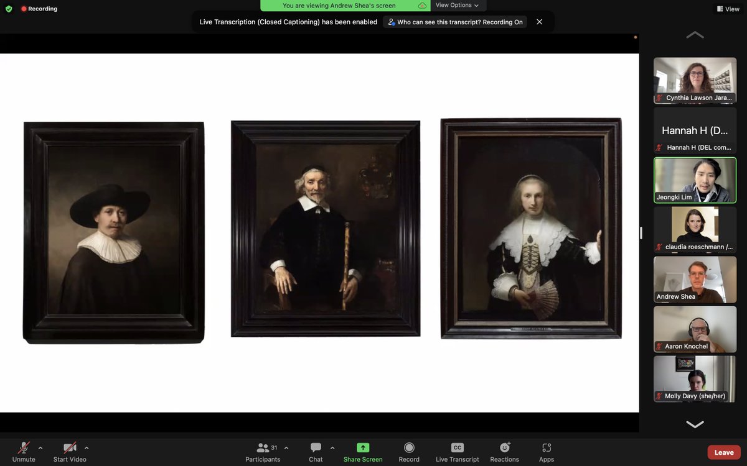Click portrait of man in wide-brimmed hat
747x466 pixels.
[x=114, y=232]
